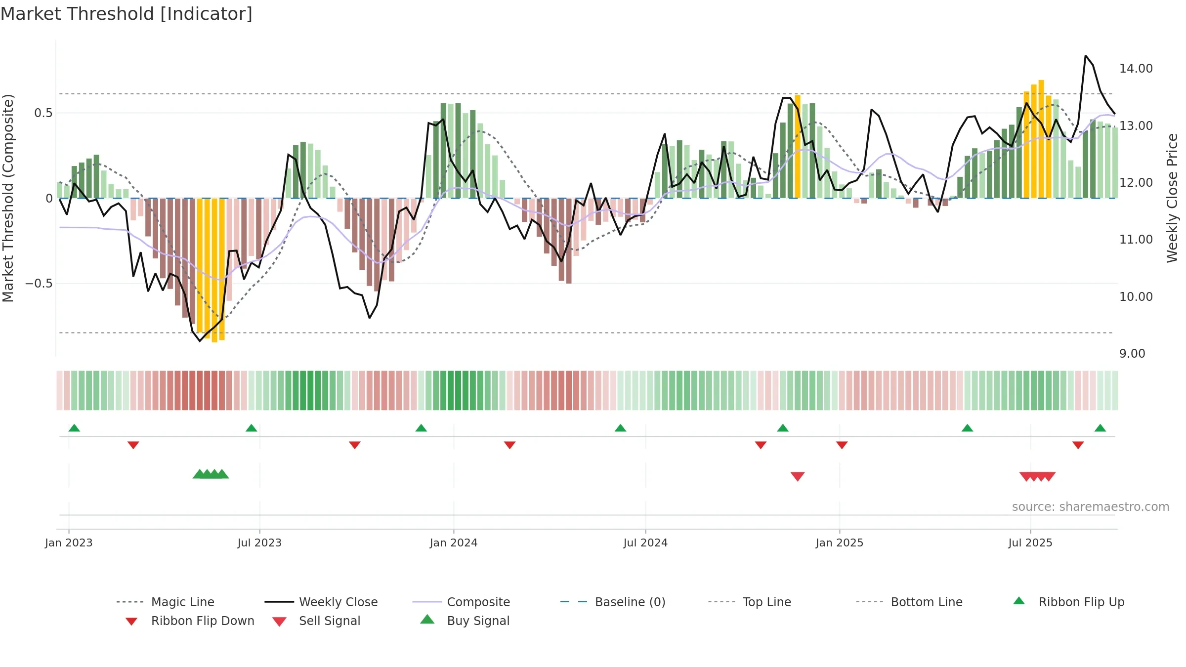Viewport: 1186px width, 667px height.
Task: Toggle the Ribbon Flip Up legend entry
Action: (1069, 602)
